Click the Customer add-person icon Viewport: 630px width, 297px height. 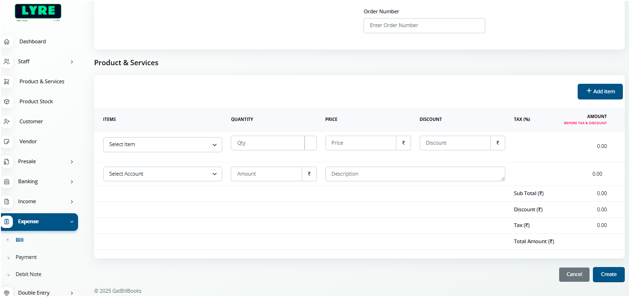click(x=7, y=121)
